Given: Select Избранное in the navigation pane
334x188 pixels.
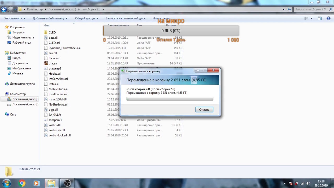Looking at the screenshot, I should point(17,27).
